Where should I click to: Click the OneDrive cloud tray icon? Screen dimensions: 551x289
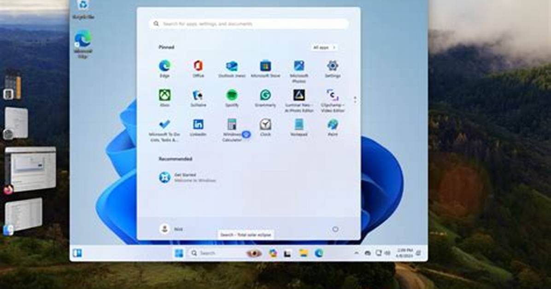(368, 253)
